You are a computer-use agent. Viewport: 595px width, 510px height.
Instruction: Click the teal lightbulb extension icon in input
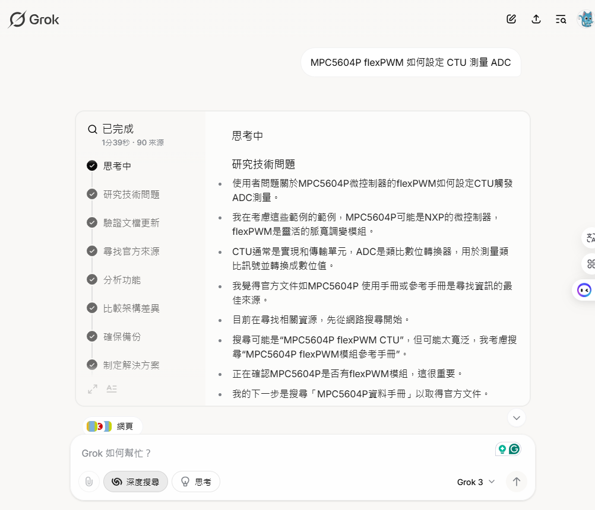tap(502, 449)
